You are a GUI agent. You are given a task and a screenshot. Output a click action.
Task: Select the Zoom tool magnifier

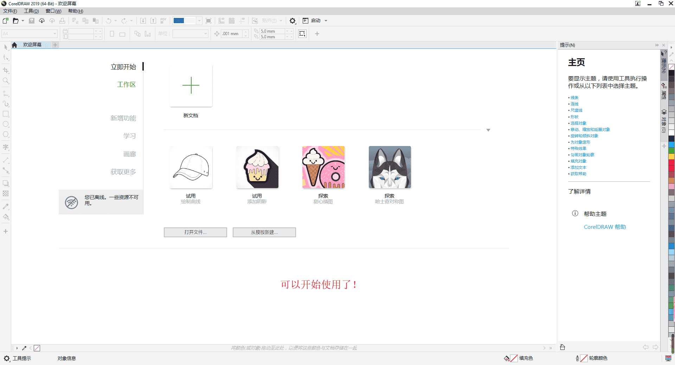[6, 81]
